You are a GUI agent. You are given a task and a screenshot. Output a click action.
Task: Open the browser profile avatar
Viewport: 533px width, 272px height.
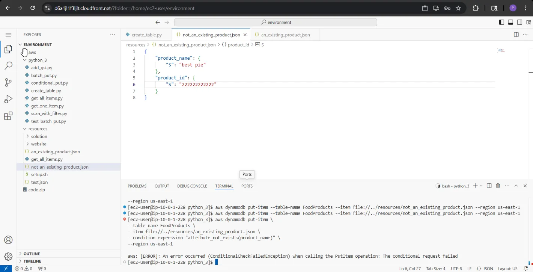(x=513, y=8)
